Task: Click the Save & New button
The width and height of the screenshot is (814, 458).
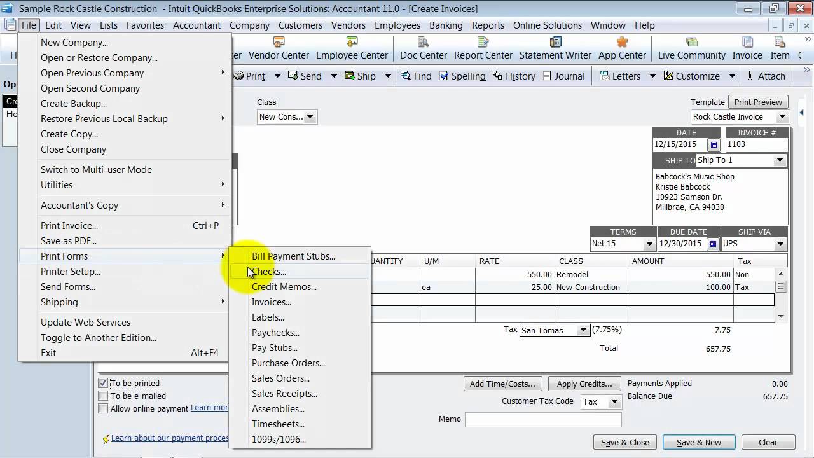Action: click(x=699, y=442)
